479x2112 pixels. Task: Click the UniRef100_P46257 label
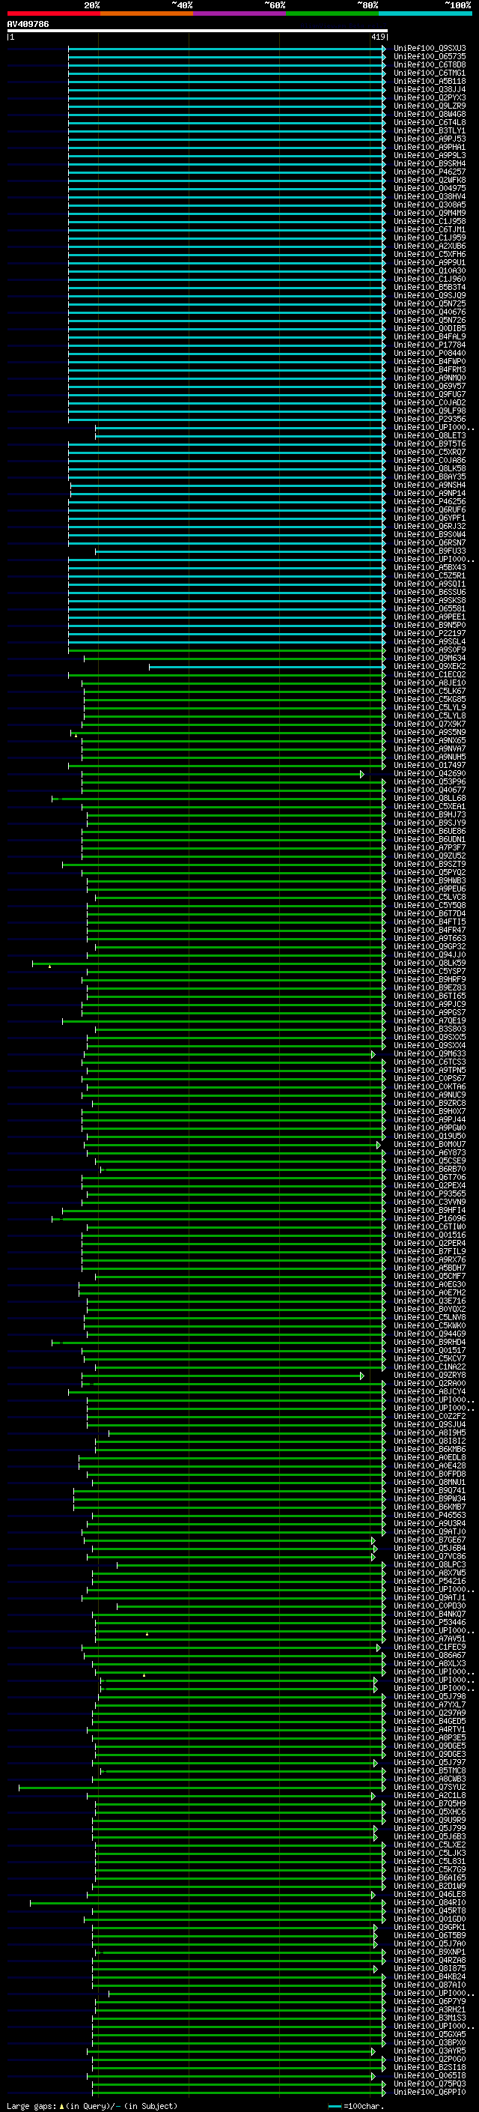tap(430, 172)
